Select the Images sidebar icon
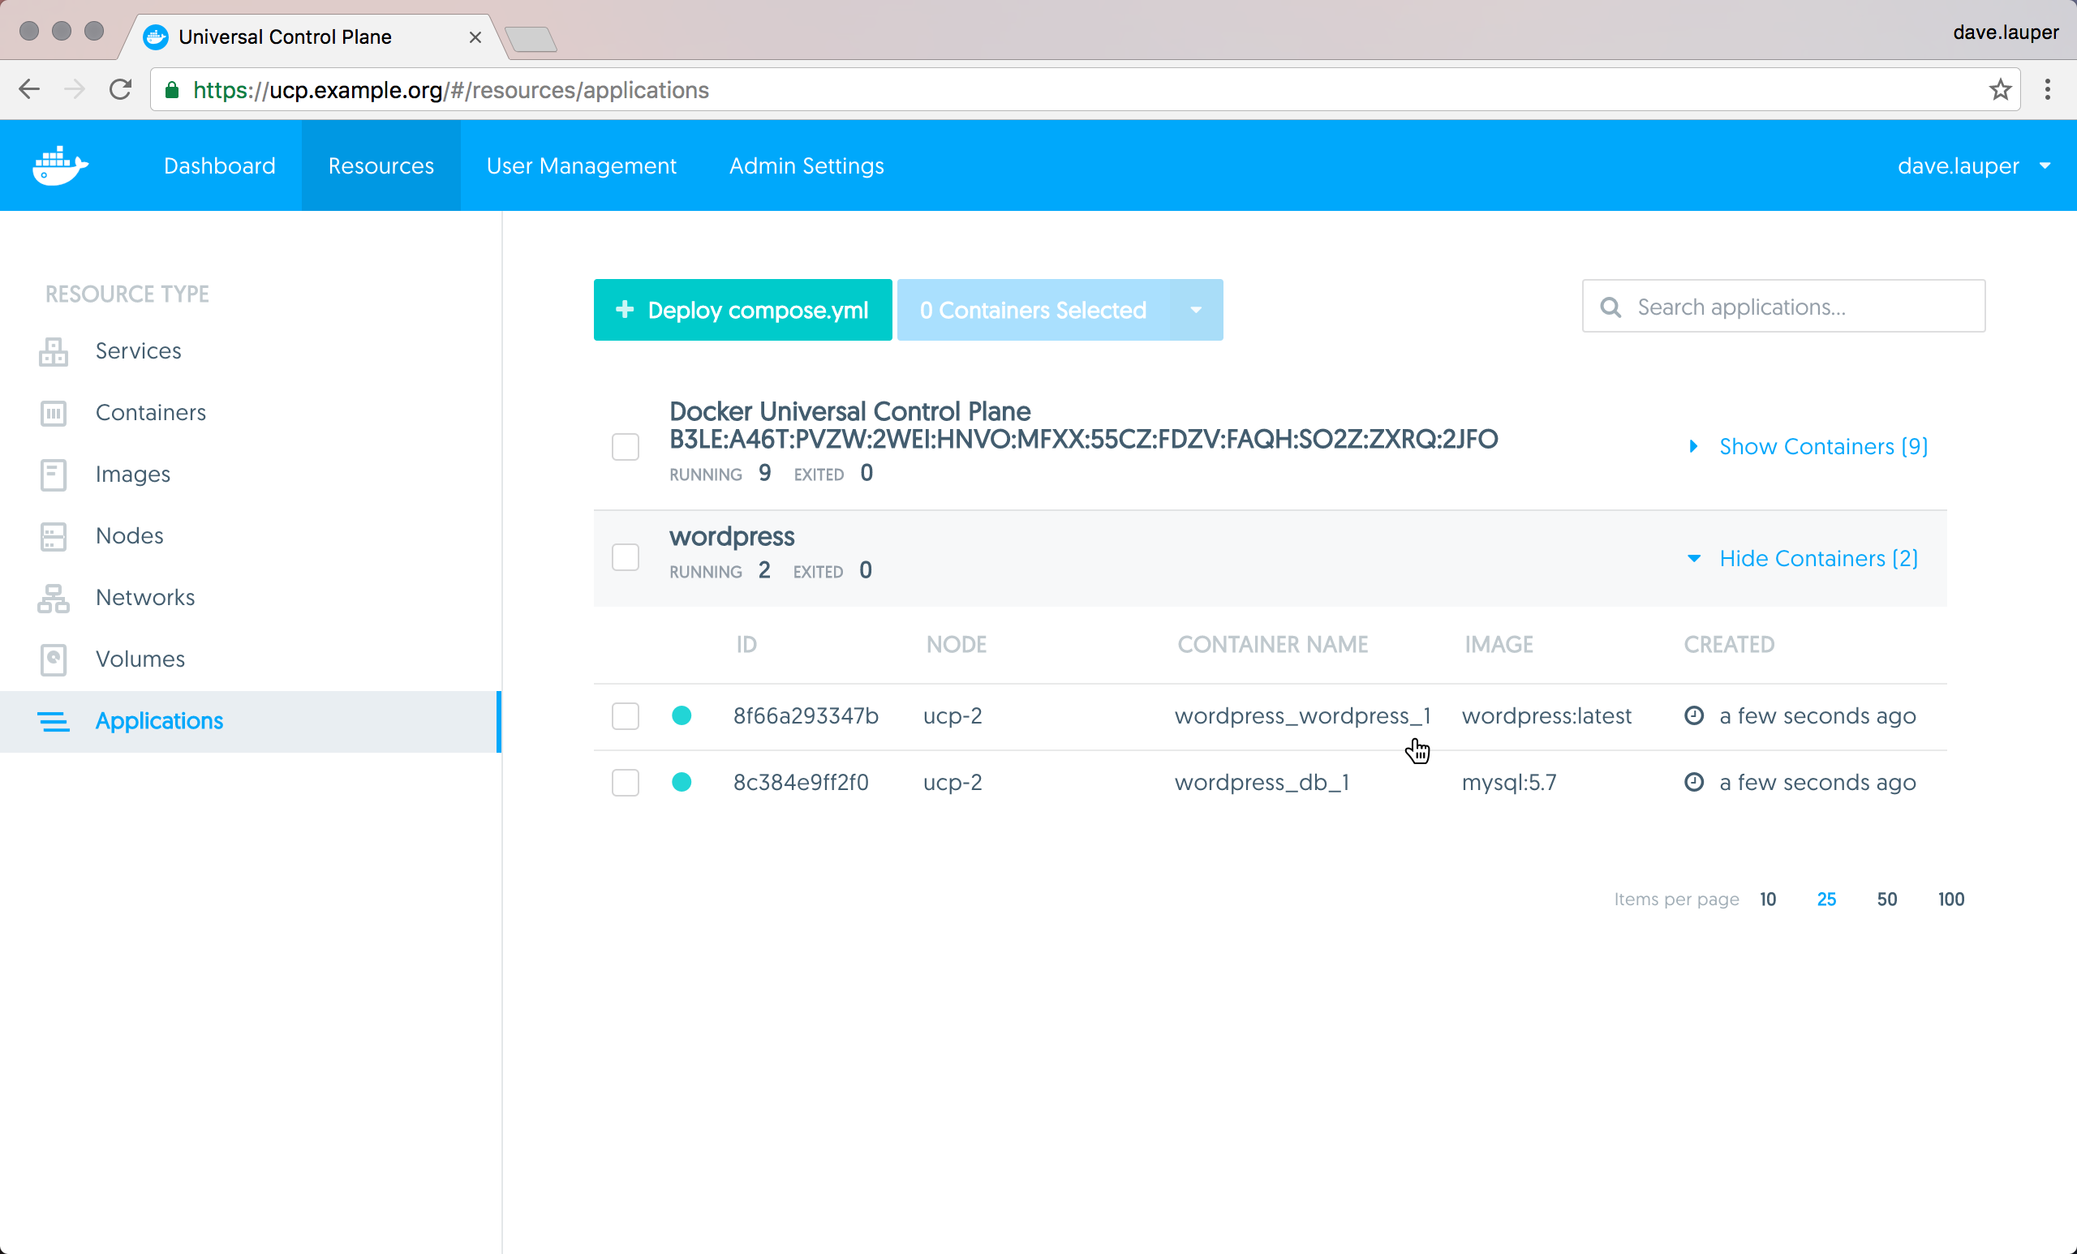This screenshot has height=1254, width=2077. click(53, 475)
